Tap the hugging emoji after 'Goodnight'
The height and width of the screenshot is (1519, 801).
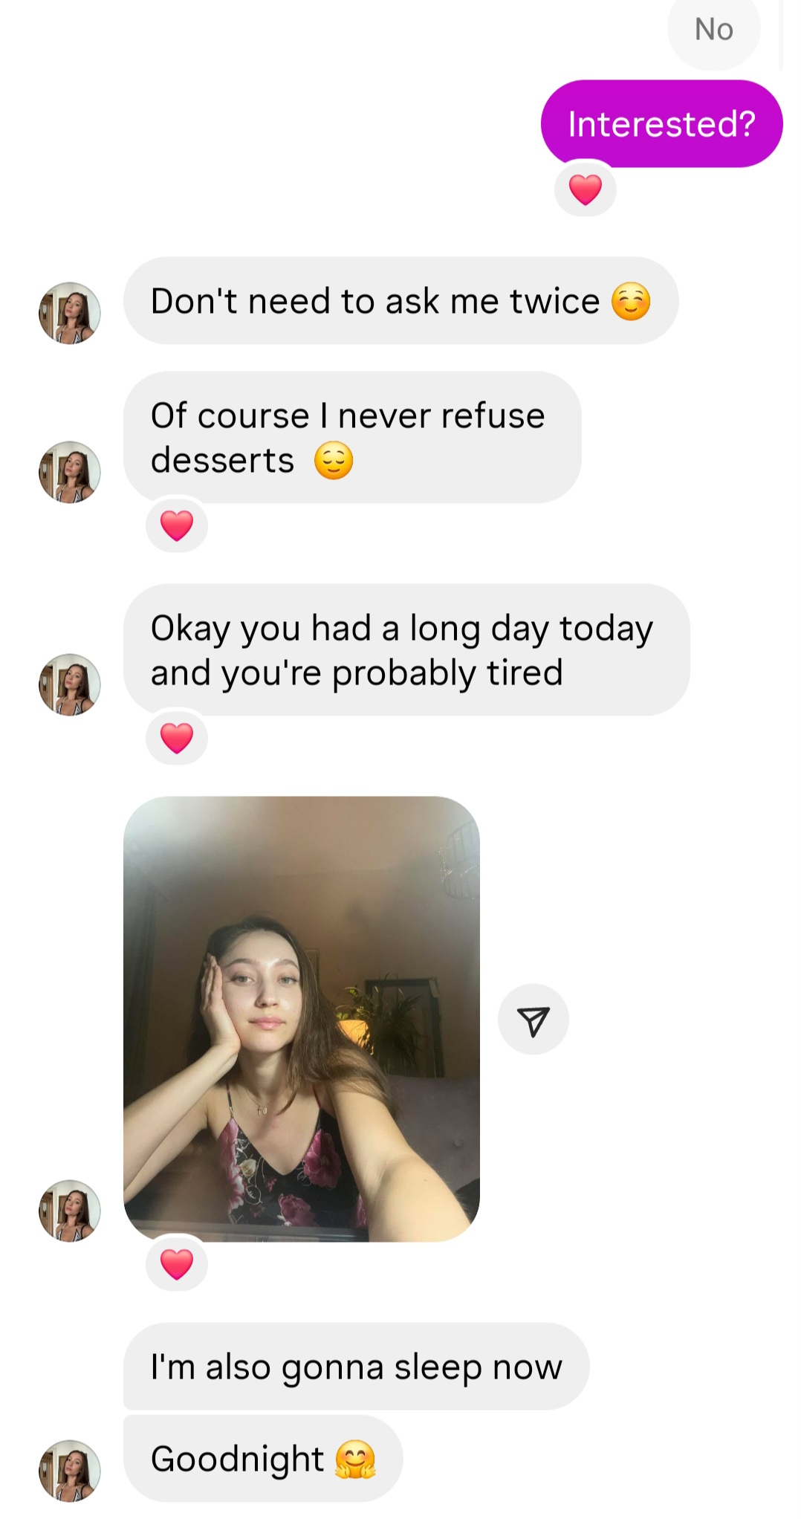(355, 1459)
